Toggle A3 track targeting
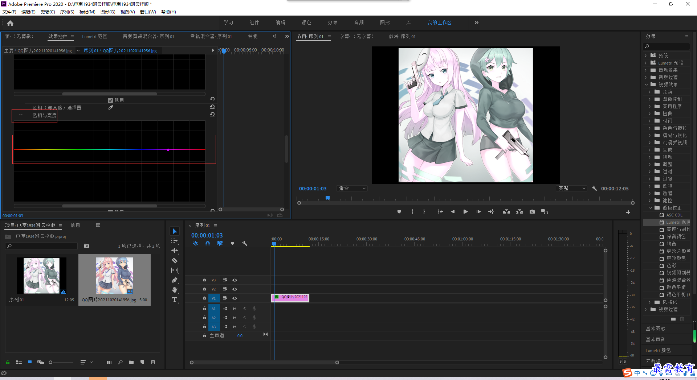The image size is (697, 380). tap(214, 327)
